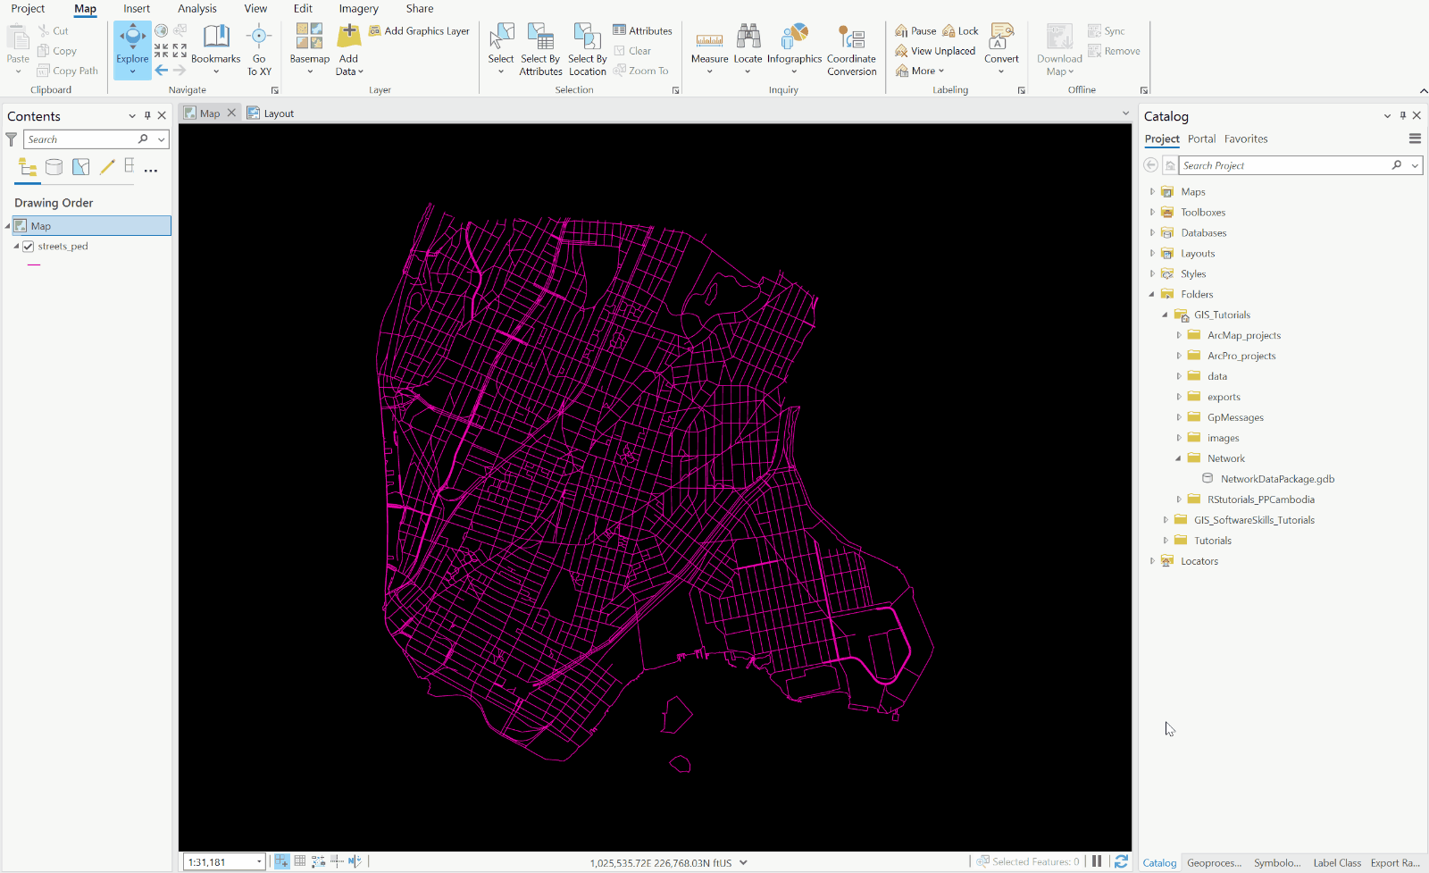This screenshot has width=1429, height=873.
Task: Switch to the Imagery ribbon tab
Action: [358, 9]
